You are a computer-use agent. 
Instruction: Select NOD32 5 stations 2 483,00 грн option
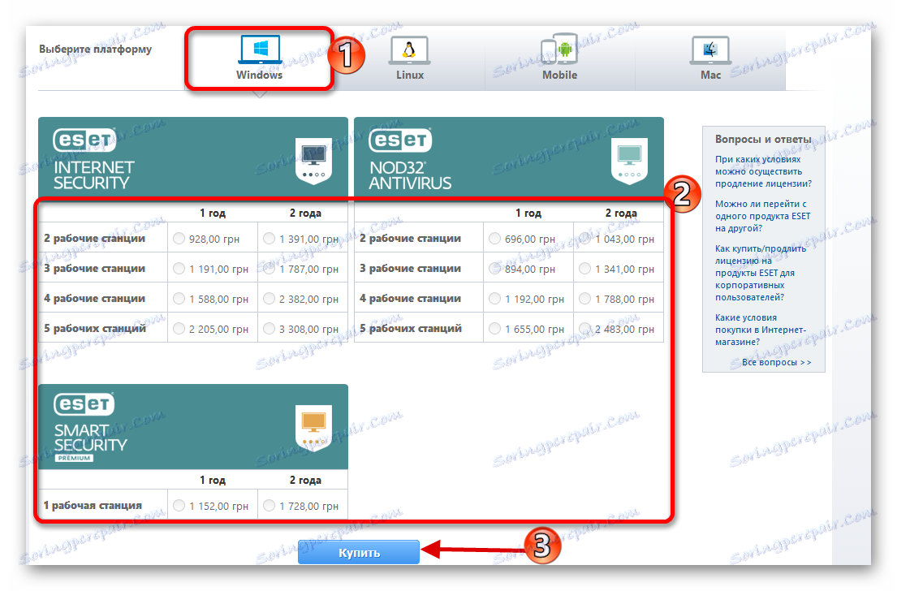(x=584, y=329)
